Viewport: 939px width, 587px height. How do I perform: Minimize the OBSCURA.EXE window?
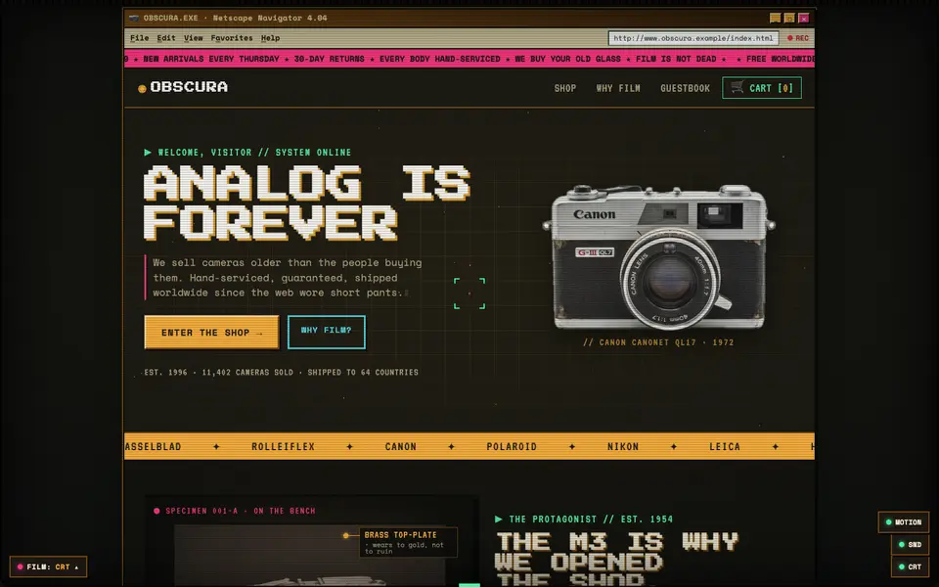775,18
